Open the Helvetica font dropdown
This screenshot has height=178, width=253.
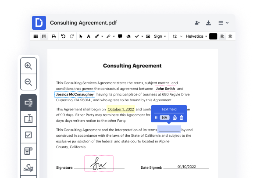(196, 36)
